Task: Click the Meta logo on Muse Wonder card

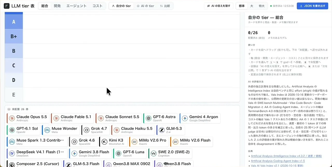Action: 47,130
